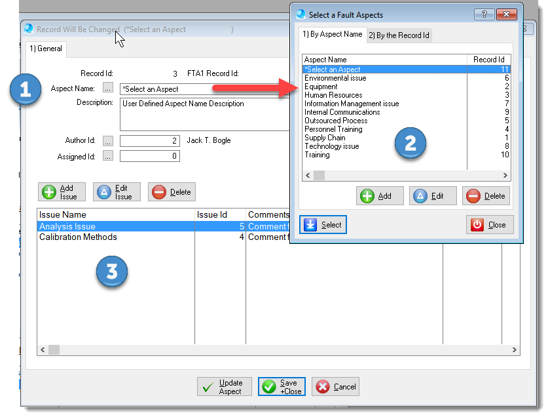Screen dimensions: 548x417
Task: Click the Description text field
Action: [203, 114]
